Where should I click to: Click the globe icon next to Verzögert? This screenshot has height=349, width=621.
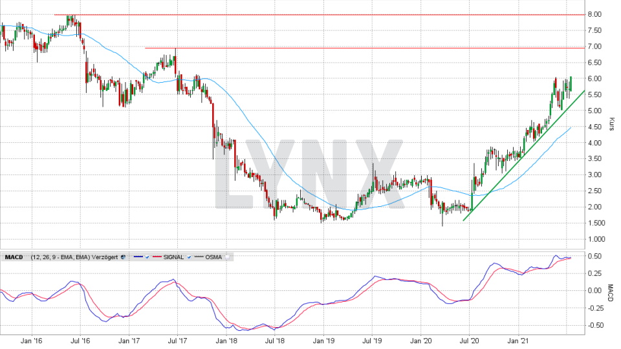click(x=123, y=257)
